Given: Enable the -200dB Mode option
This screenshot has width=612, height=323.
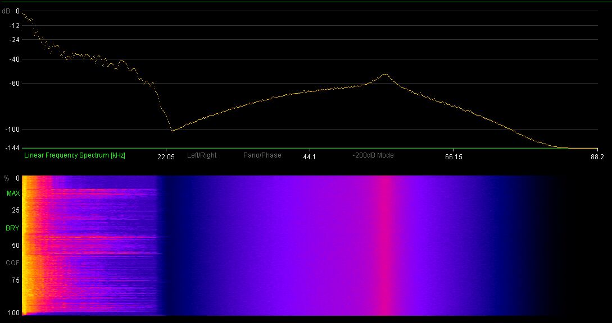Looking at the screenshot, I should (x=373, y=155).
